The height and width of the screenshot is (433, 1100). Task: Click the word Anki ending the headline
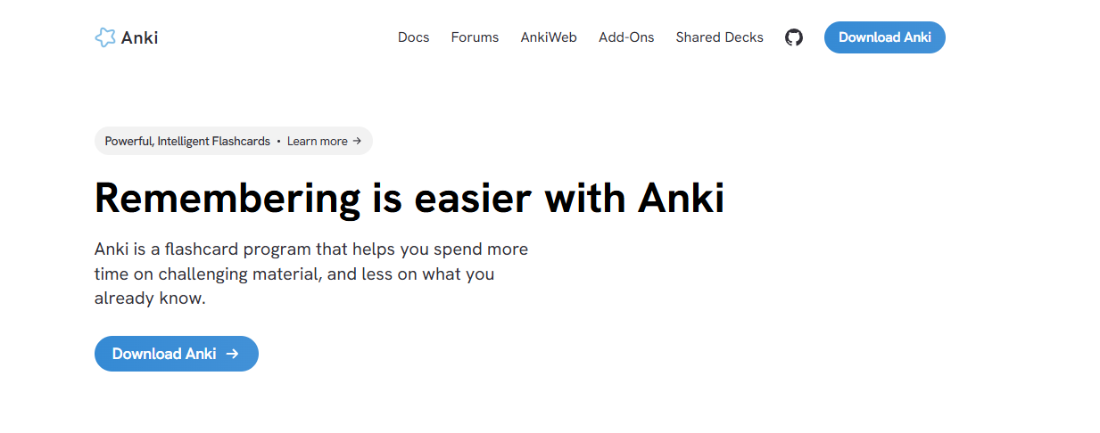tap(681, 198)
